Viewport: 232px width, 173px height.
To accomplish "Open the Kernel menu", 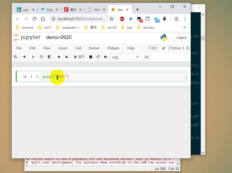I will [x=94, y=48].
